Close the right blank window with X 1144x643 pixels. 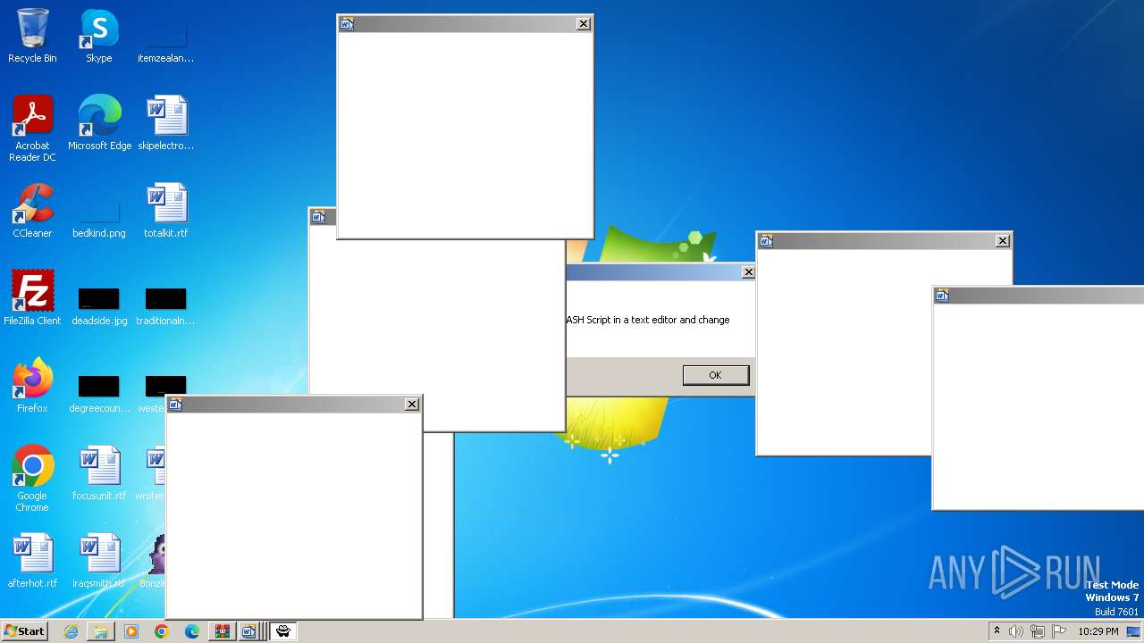pos(1003,241)
